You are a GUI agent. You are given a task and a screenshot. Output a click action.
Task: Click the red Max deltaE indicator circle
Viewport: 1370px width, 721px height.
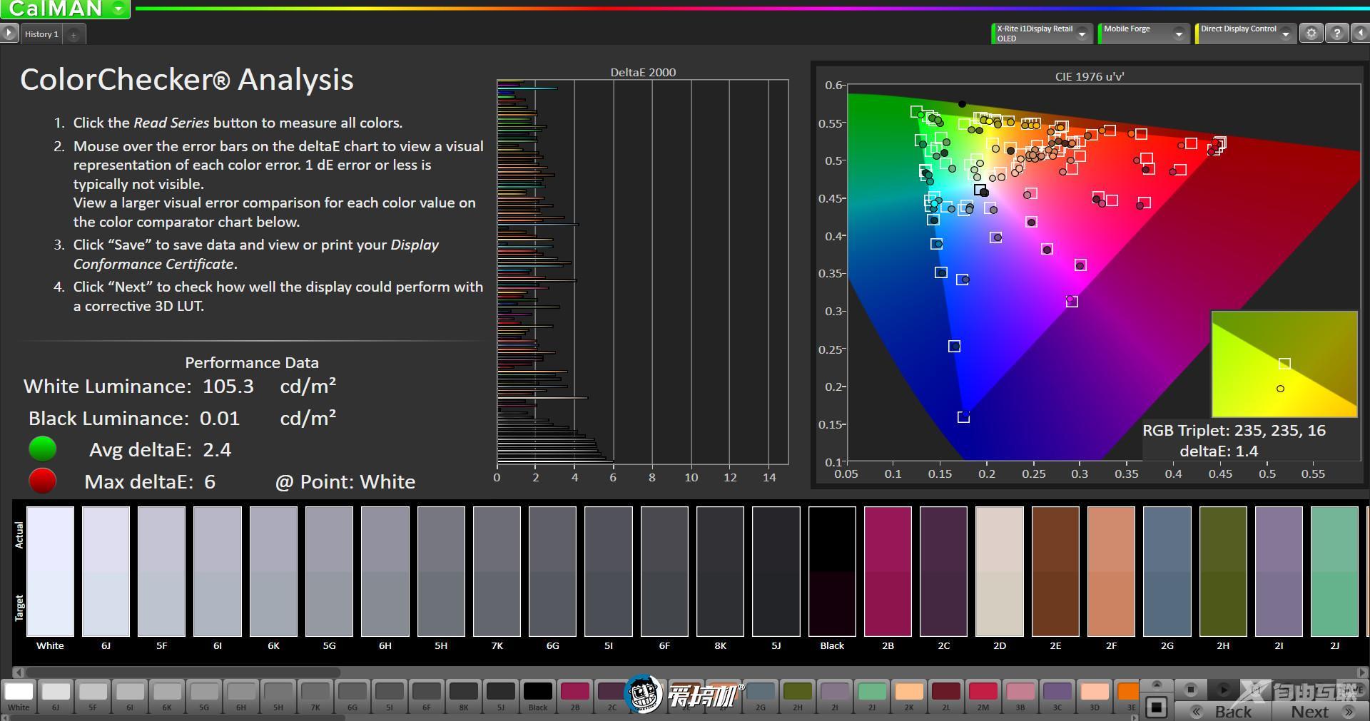(43, 481)
